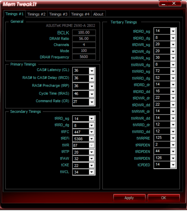Open the tRDRD_dr dropdown
The image size is (187, 211).
coord(173,85)
